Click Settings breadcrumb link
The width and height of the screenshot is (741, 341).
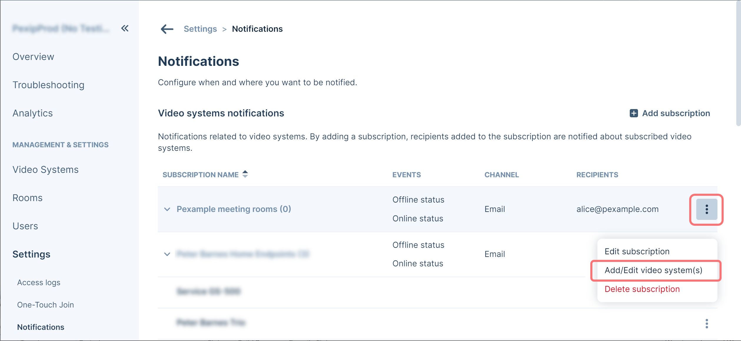(200, 29)
